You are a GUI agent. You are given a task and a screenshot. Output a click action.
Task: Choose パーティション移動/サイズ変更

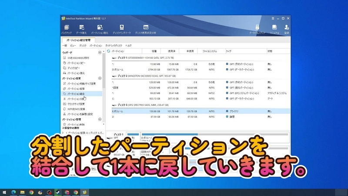tap(79, 84)
